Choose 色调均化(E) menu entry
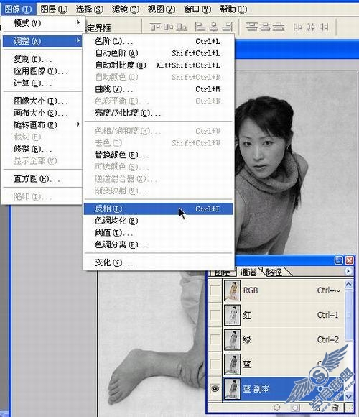The width and height of the screenshot is (359, 417). (158, 221)
